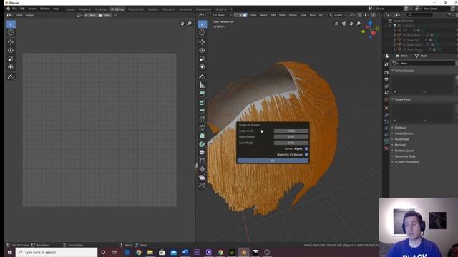The height and width of the screenshot is (257, 458).
Task: Adjust the Angle Limit value field
Action: point(291,131)
